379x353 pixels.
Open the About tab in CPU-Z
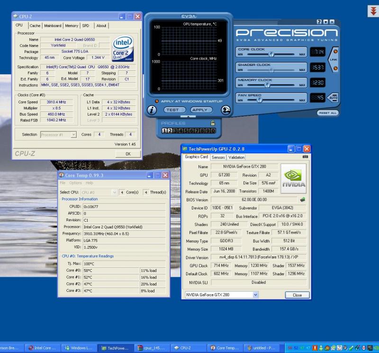(x=101, y=26)
